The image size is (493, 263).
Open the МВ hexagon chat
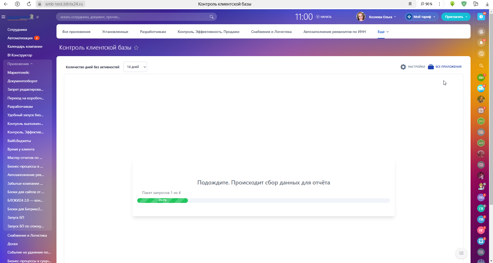pyautogui.click(x=481, y=143)
